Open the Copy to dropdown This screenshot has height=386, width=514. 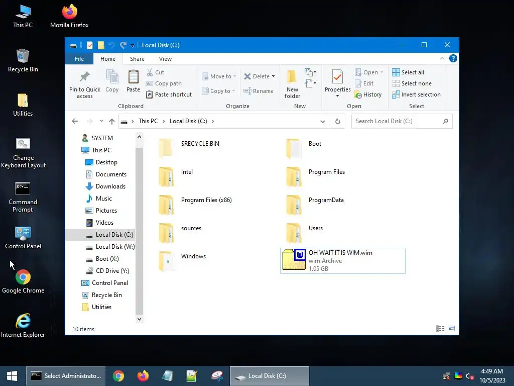pos(219,91)
